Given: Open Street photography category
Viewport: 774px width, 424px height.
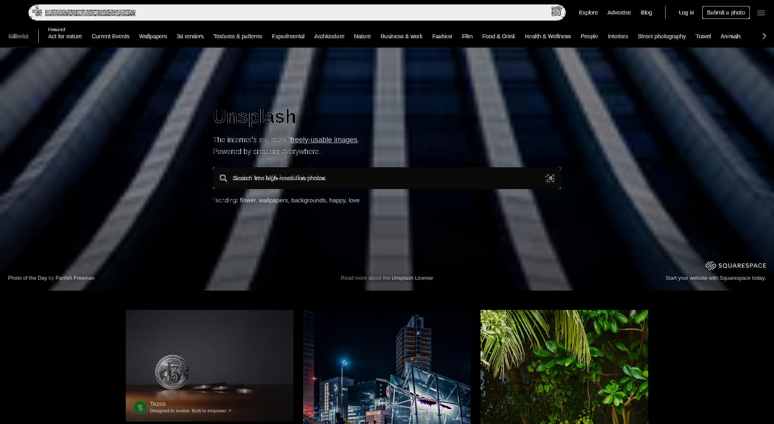Looking at the screenshot, I should [x=662, y=36].
